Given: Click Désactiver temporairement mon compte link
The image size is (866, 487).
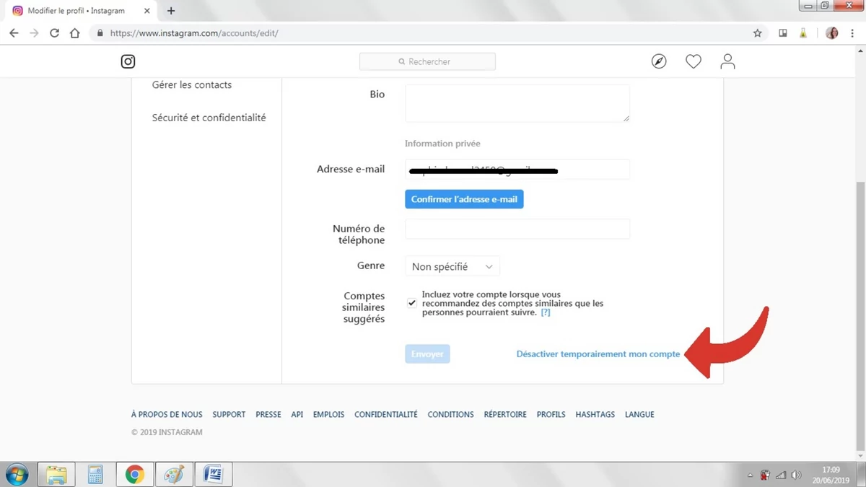Looking at the screenshot, I should pos(598,354).
